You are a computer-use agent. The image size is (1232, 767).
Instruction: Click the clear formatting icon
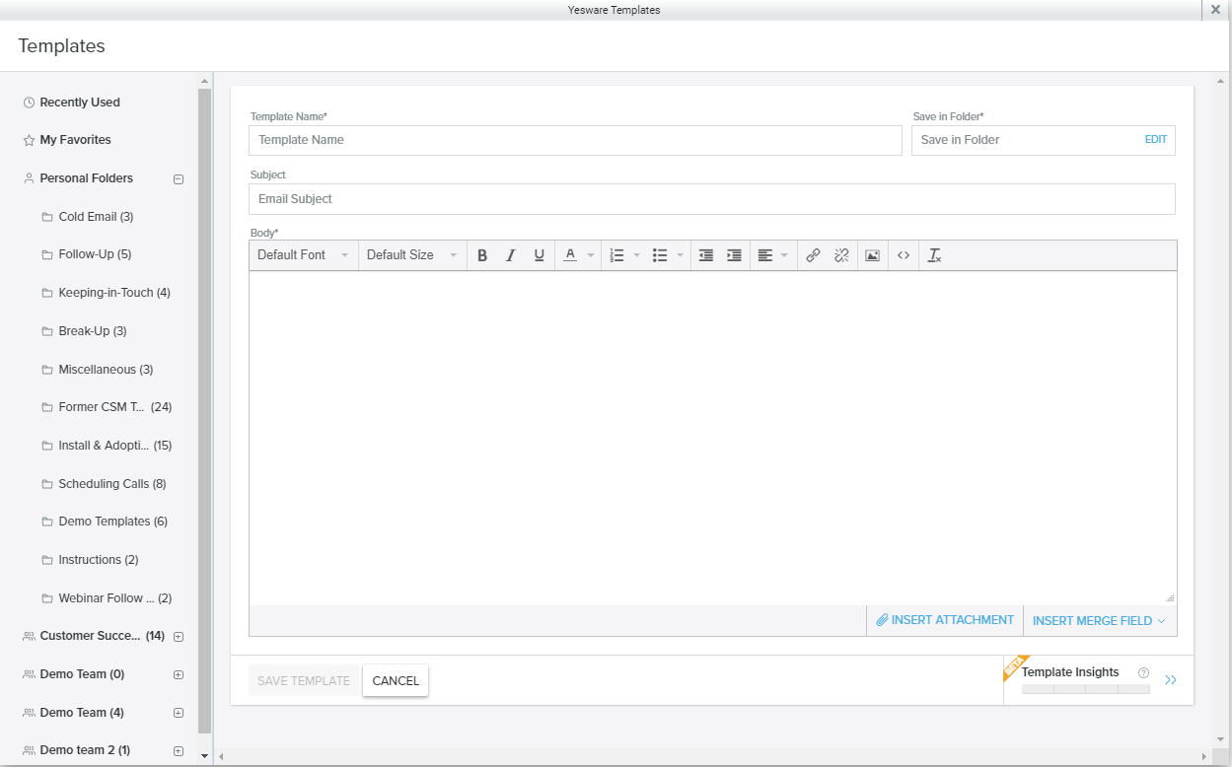(x=934, y=255)
